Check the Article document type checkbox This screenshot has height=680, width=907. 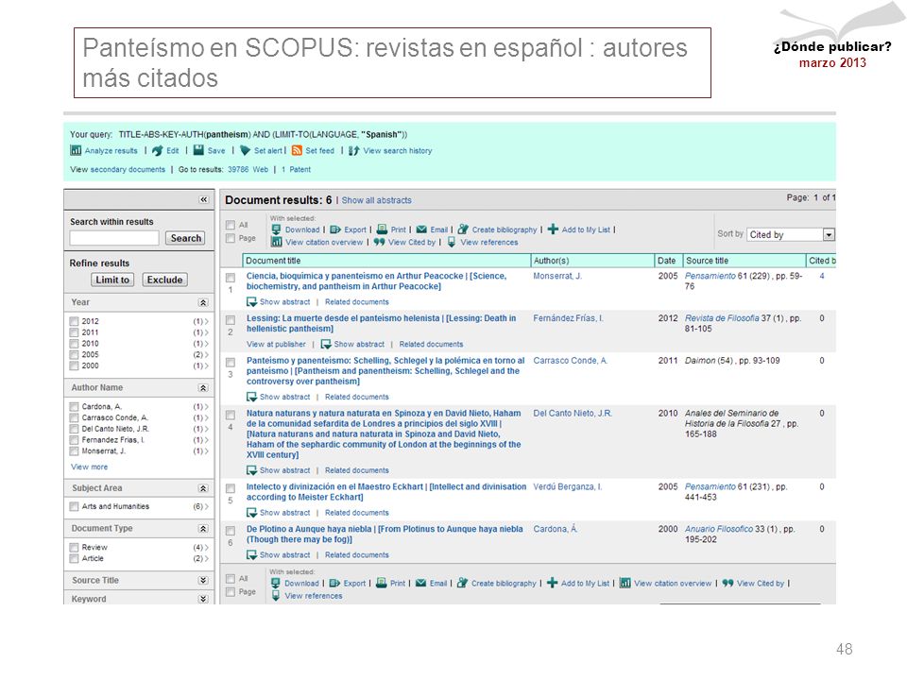[x=74, y=558]
